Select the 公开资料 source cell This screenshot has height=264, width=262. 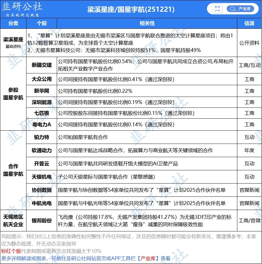[249, 43]
